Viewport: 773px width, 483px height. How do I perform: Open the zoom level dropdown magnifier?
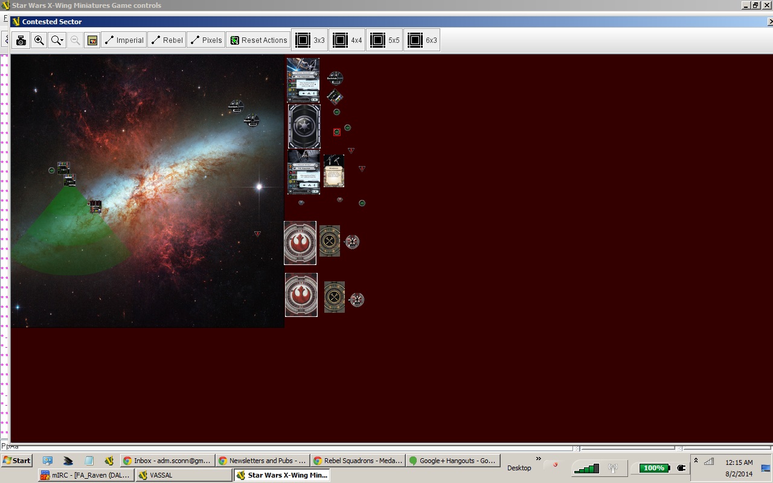pos(57,40)
